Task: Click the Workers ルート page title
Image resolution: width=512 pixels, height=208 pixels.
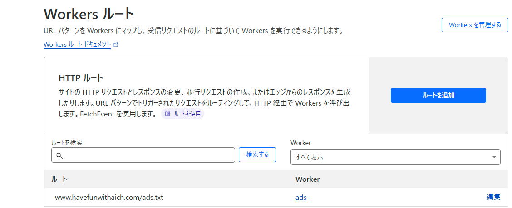Action: click(x=89, y=15)
